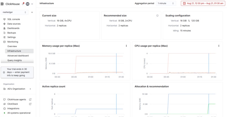Click "8 GiB, 2vCPU" recommended value

125,21
